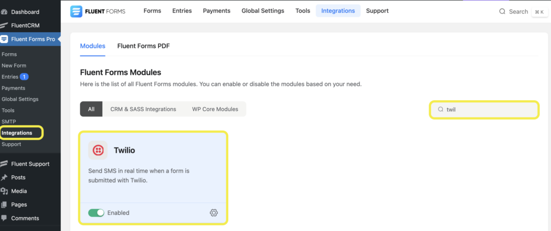Click the top-bar Search magnifier icon
551x231 pixels.
click(502, 12)
